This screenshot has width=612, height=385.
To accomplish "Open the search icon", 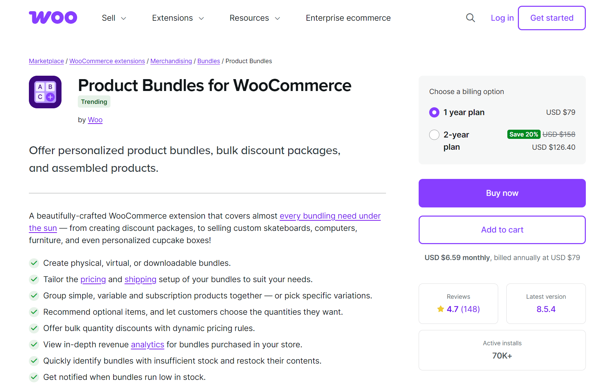I will [x=470, y=18].
